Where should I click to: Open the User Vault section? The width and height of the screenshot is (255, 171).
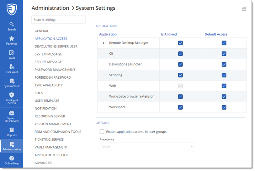point(12,69)
